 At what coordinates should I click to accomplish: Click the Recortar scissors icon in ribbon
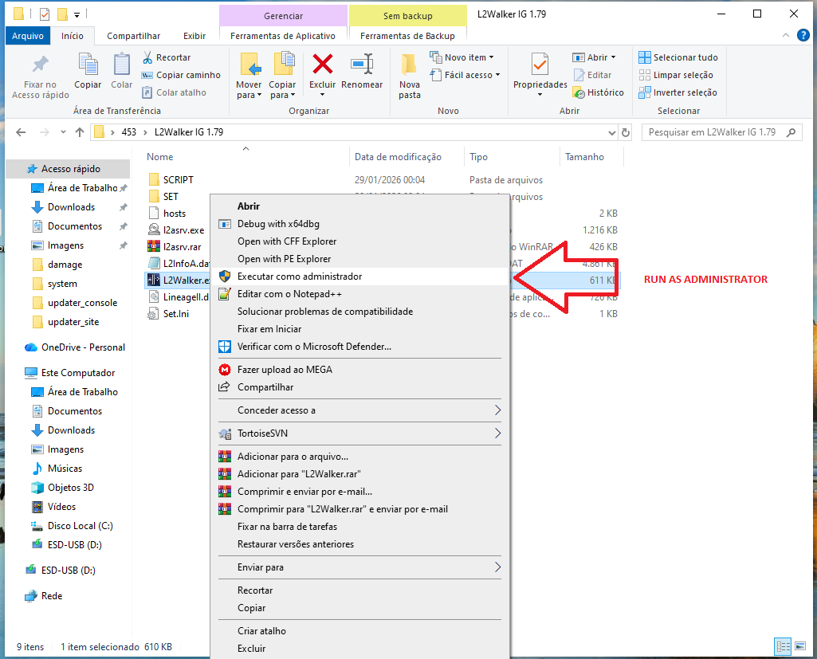[x=147, y=57]
